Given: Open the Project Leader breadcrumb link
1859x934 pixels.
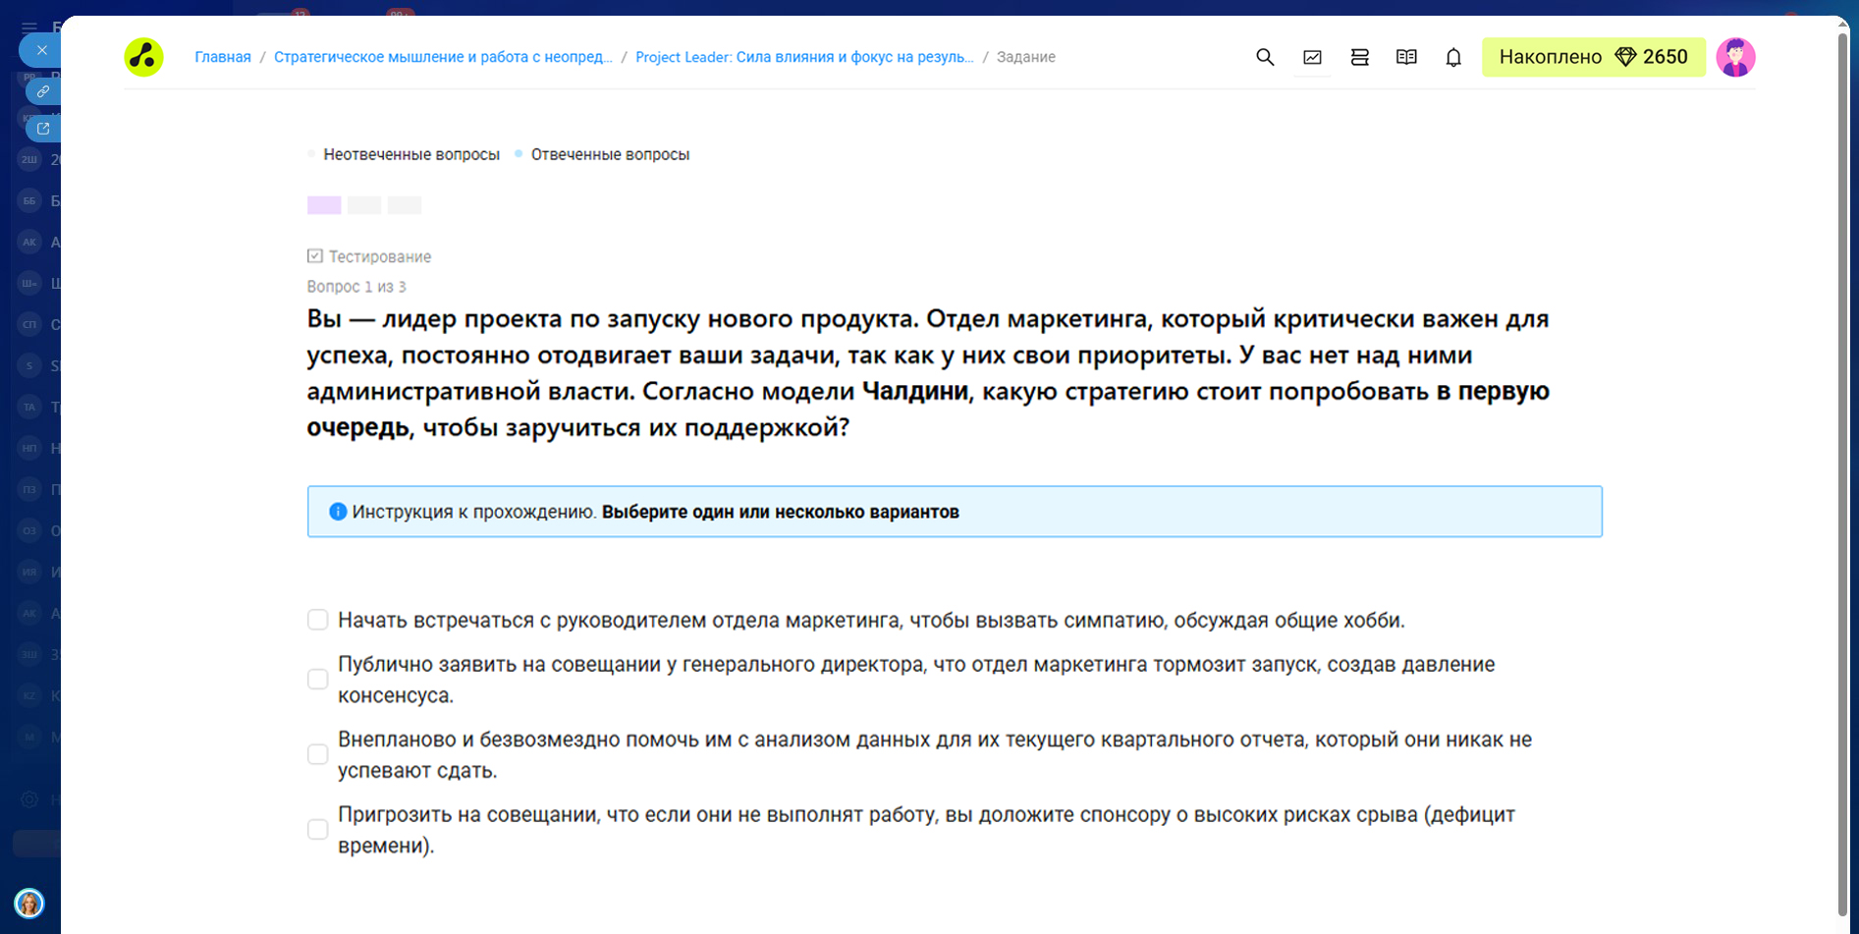Looking at the screenshot, I should coord(804,57).
